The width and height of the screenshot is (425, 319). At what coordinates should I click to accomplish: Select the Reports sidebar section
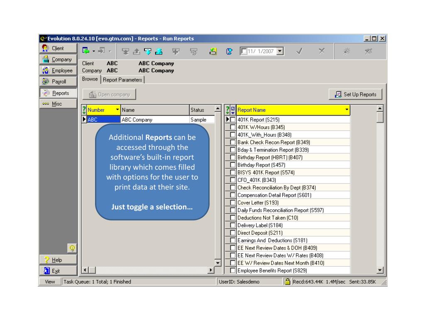click(x=58, y=93)
